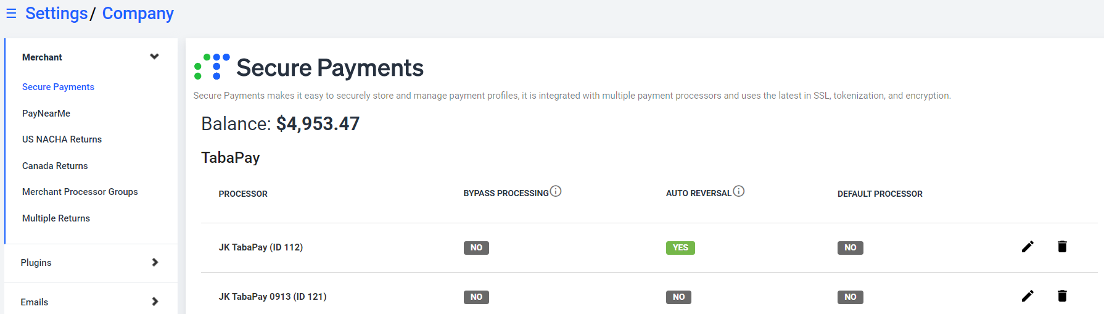1104x314 pixels.
Task: Open the hamburger menu icon
Action: 11,14
